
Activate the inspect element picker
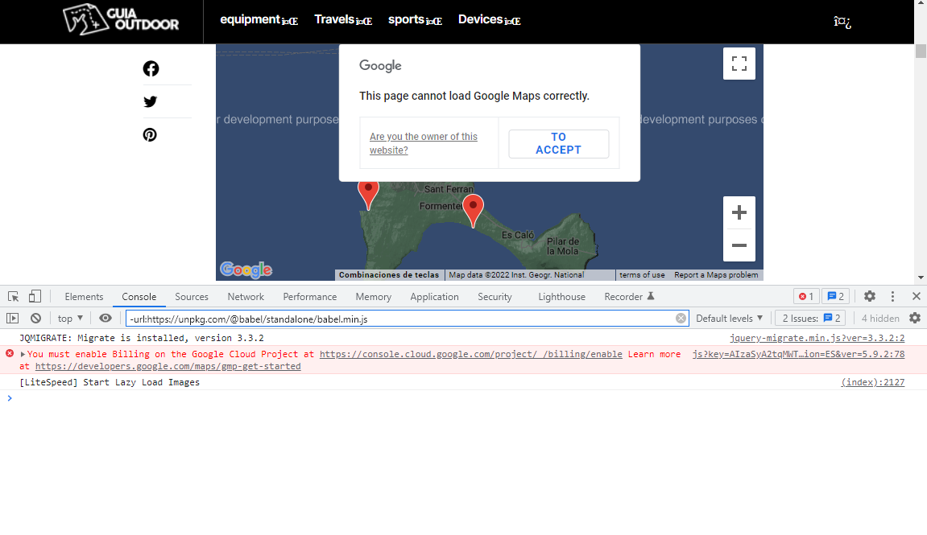tap(14, 296)
